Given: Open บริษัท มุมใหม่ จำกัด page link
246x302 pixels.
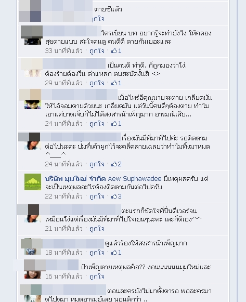Looking at the screenshot, I should (75, 179).
